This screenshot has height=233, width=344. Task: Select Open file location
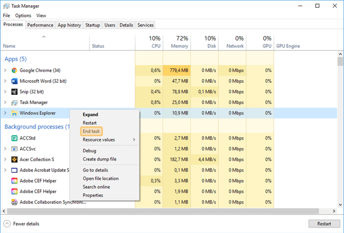(101, 178)
